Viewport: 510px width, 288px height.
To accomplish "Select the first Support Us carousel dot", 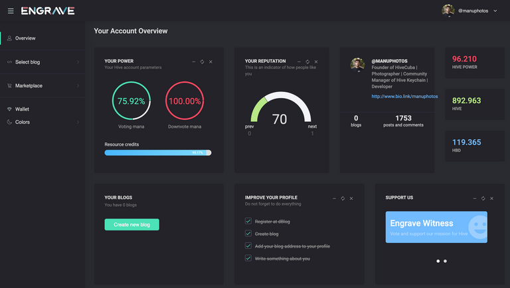I will [x=438, y=261].
